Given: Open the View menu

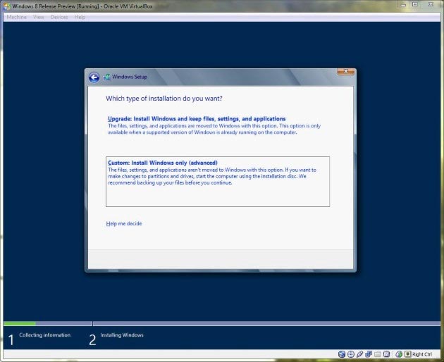Looking at the screenshot, I should [38, 17].
